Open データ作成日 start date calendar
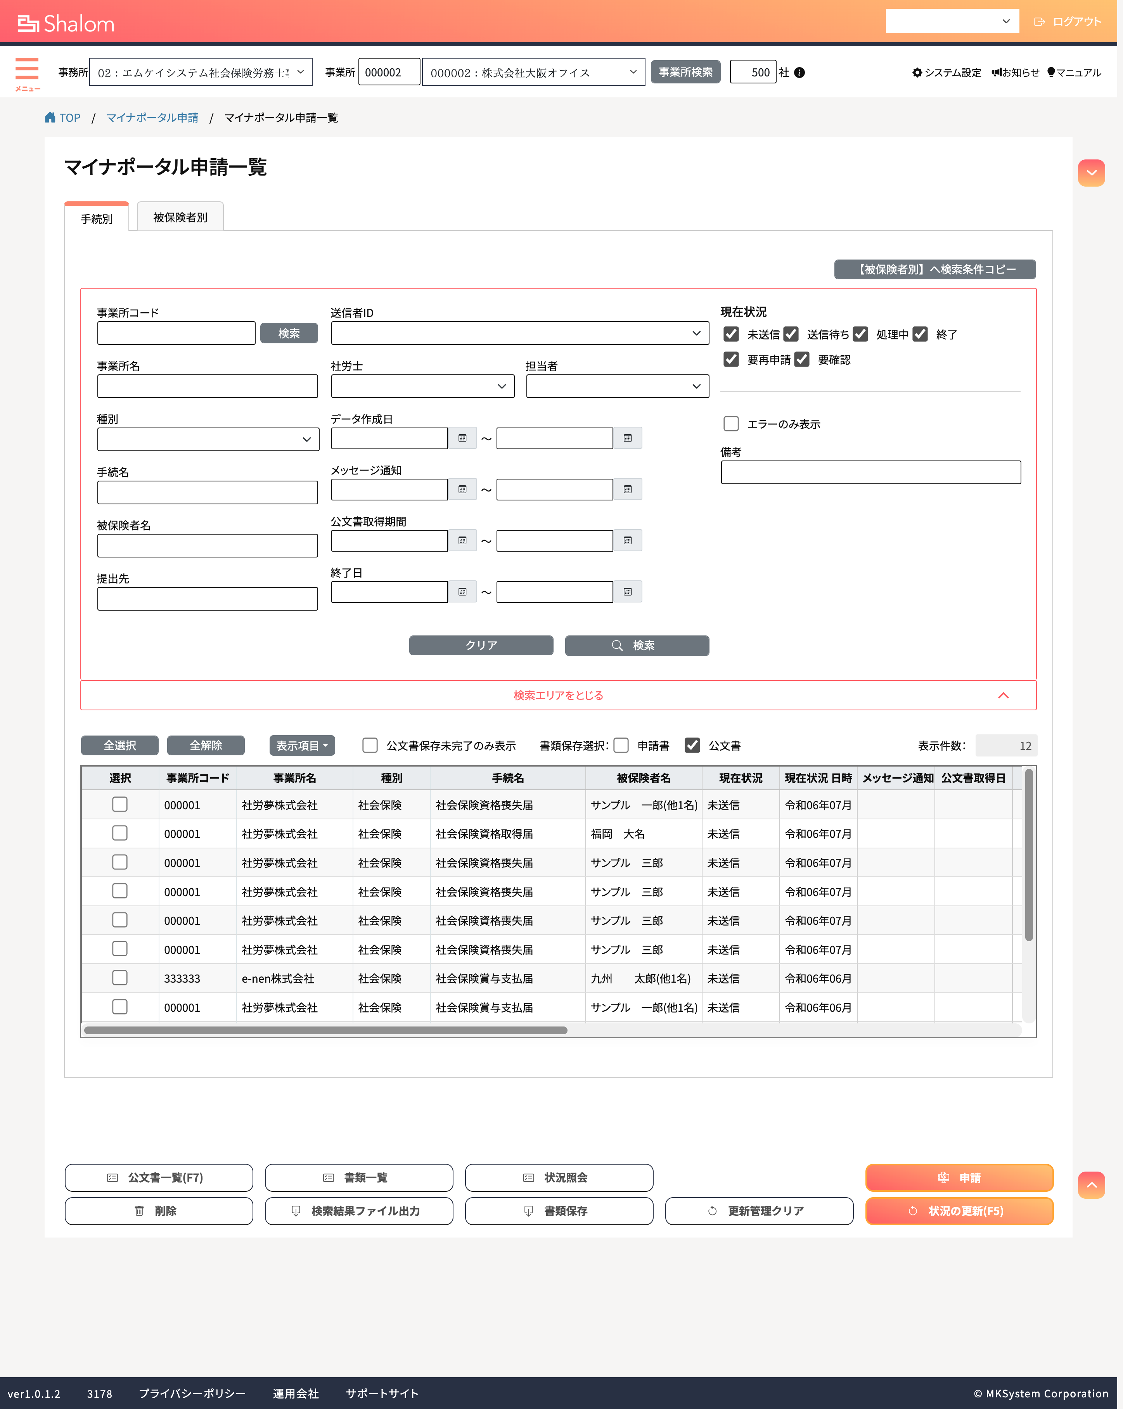1123x1409 pixels. click(462, 438)
